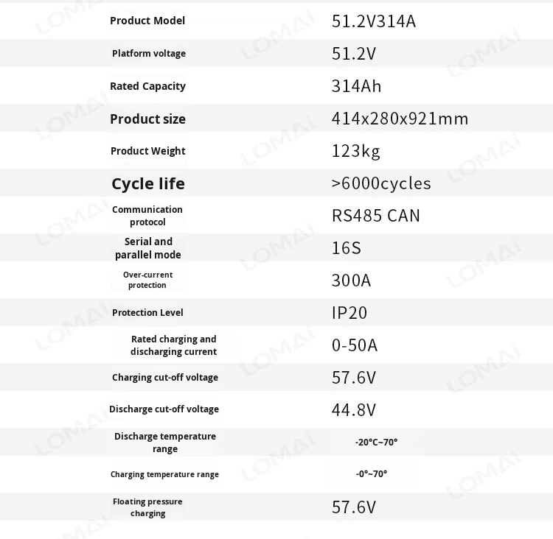Click the 16S serial mode value

[x=347, y=248]
